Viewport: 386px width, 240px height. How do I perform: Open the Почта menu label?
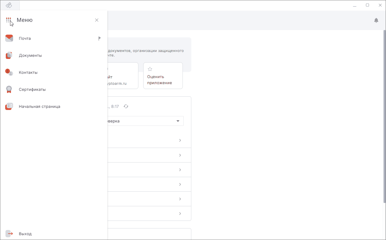click(x=25, y=39)
